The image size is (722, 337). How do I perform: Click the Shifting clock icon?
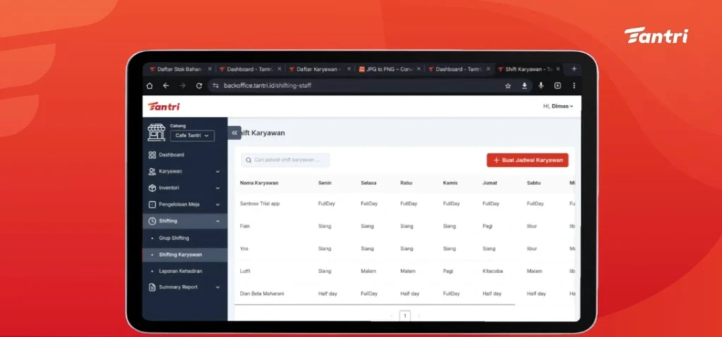coord(152,221)
